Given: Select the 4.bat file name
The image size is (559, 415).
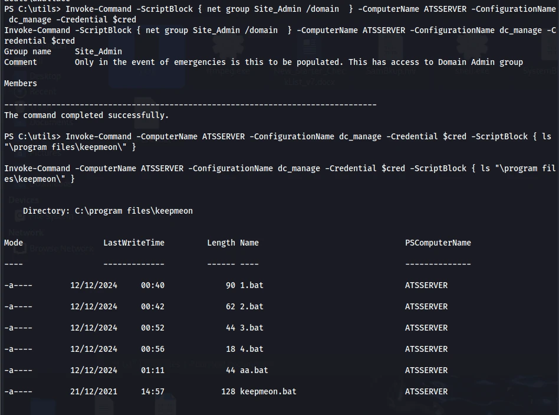Looking at the screenshot, I should [x=251, y=349].
